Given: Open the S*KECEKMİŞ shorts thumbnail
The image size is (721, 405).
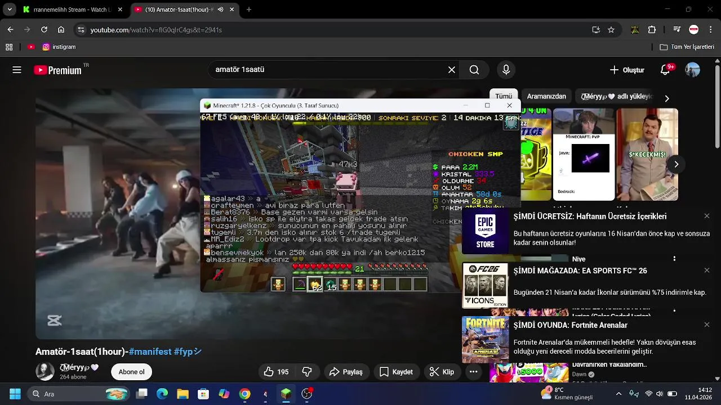Looking at the screenshot, I should (647, 155).
